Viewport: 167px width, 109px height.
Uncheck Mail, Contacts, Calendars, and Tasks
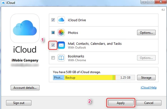click(53, 45)
